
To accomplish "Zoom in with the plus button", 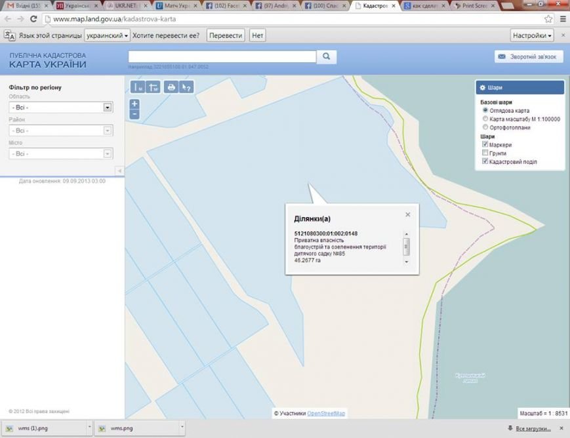I will pos(134,104).
